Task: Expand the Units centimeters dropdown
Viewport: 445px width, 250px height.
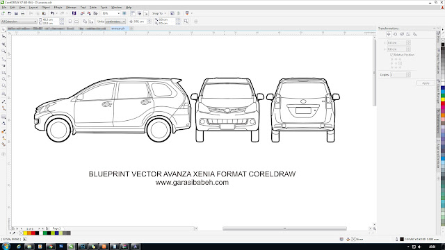Action: [x=115, y=22]
